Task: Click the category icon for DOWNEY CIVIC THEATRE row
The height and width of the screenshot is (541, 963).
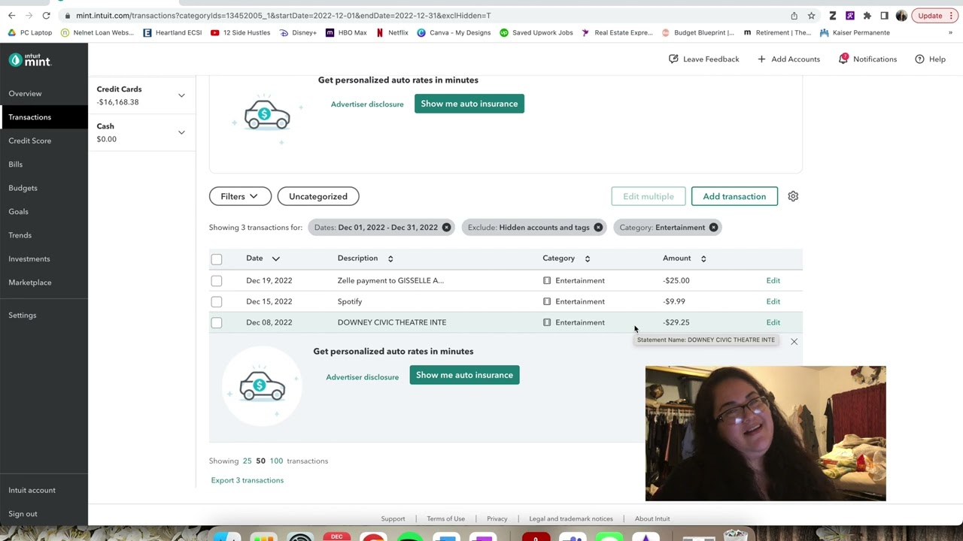Action: pyautogui.click(x=547, y=322)
